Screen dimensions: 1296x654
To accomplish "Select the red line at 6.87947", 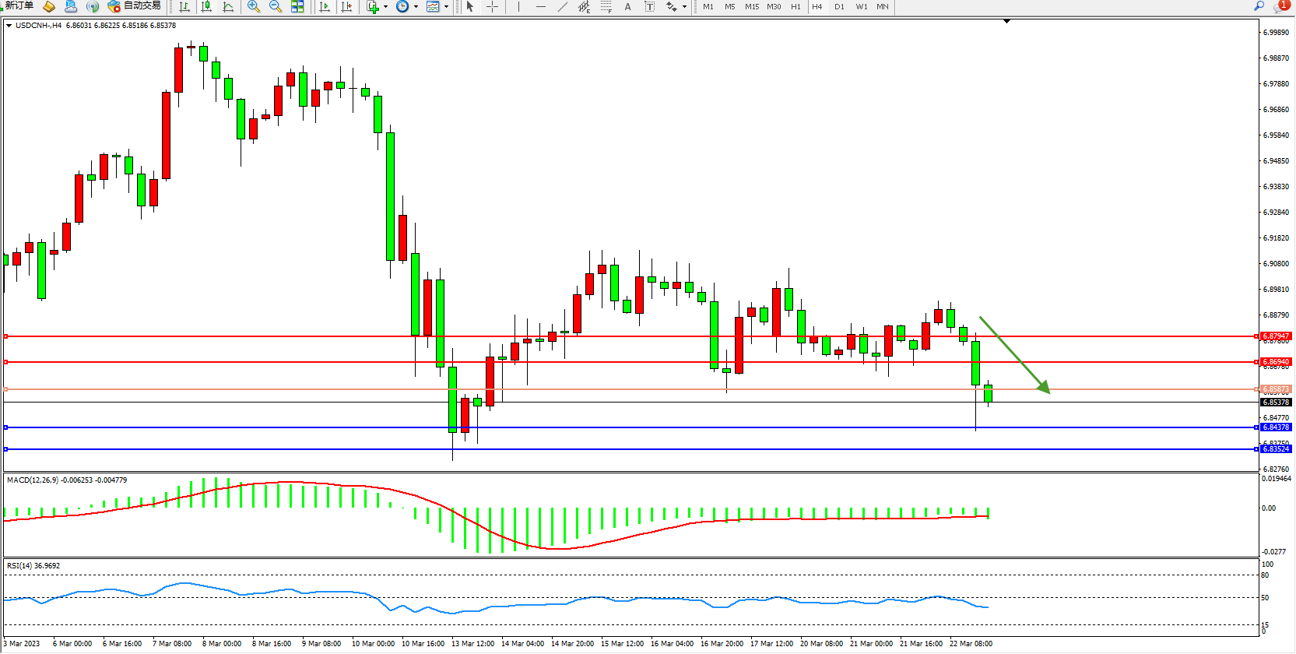I will point(623,336).
